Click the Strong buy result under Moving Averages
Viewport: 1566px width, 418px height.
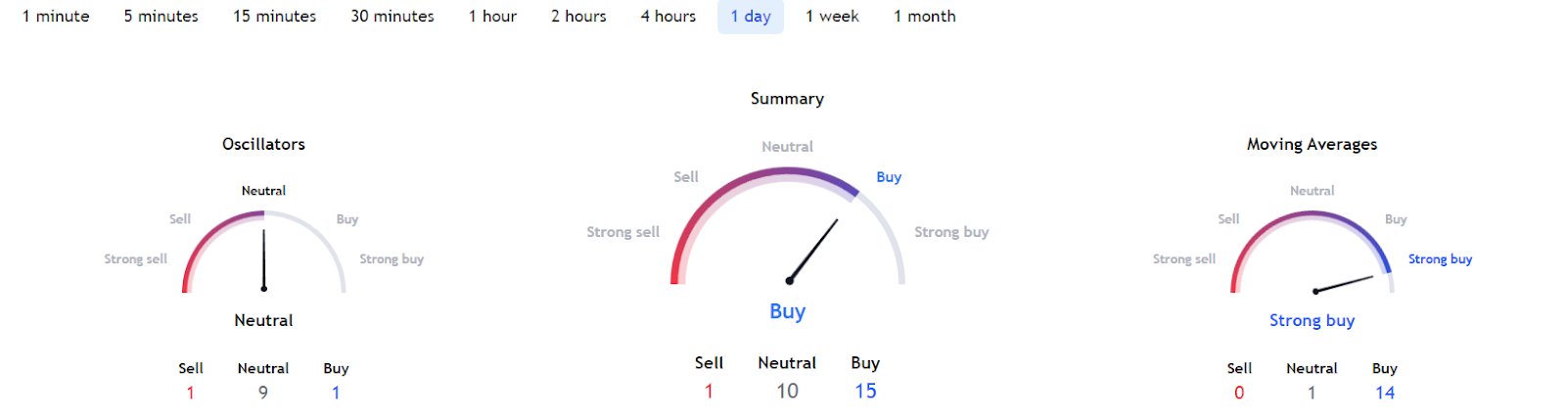1312,320
